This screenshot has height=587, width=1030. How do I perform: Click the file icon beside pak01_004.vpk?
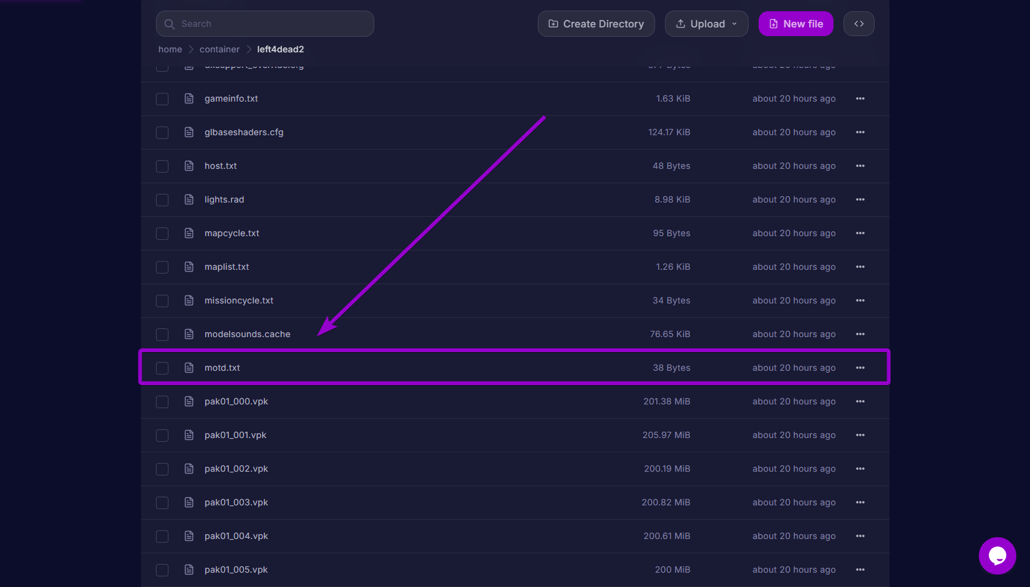tap(189, 536)
